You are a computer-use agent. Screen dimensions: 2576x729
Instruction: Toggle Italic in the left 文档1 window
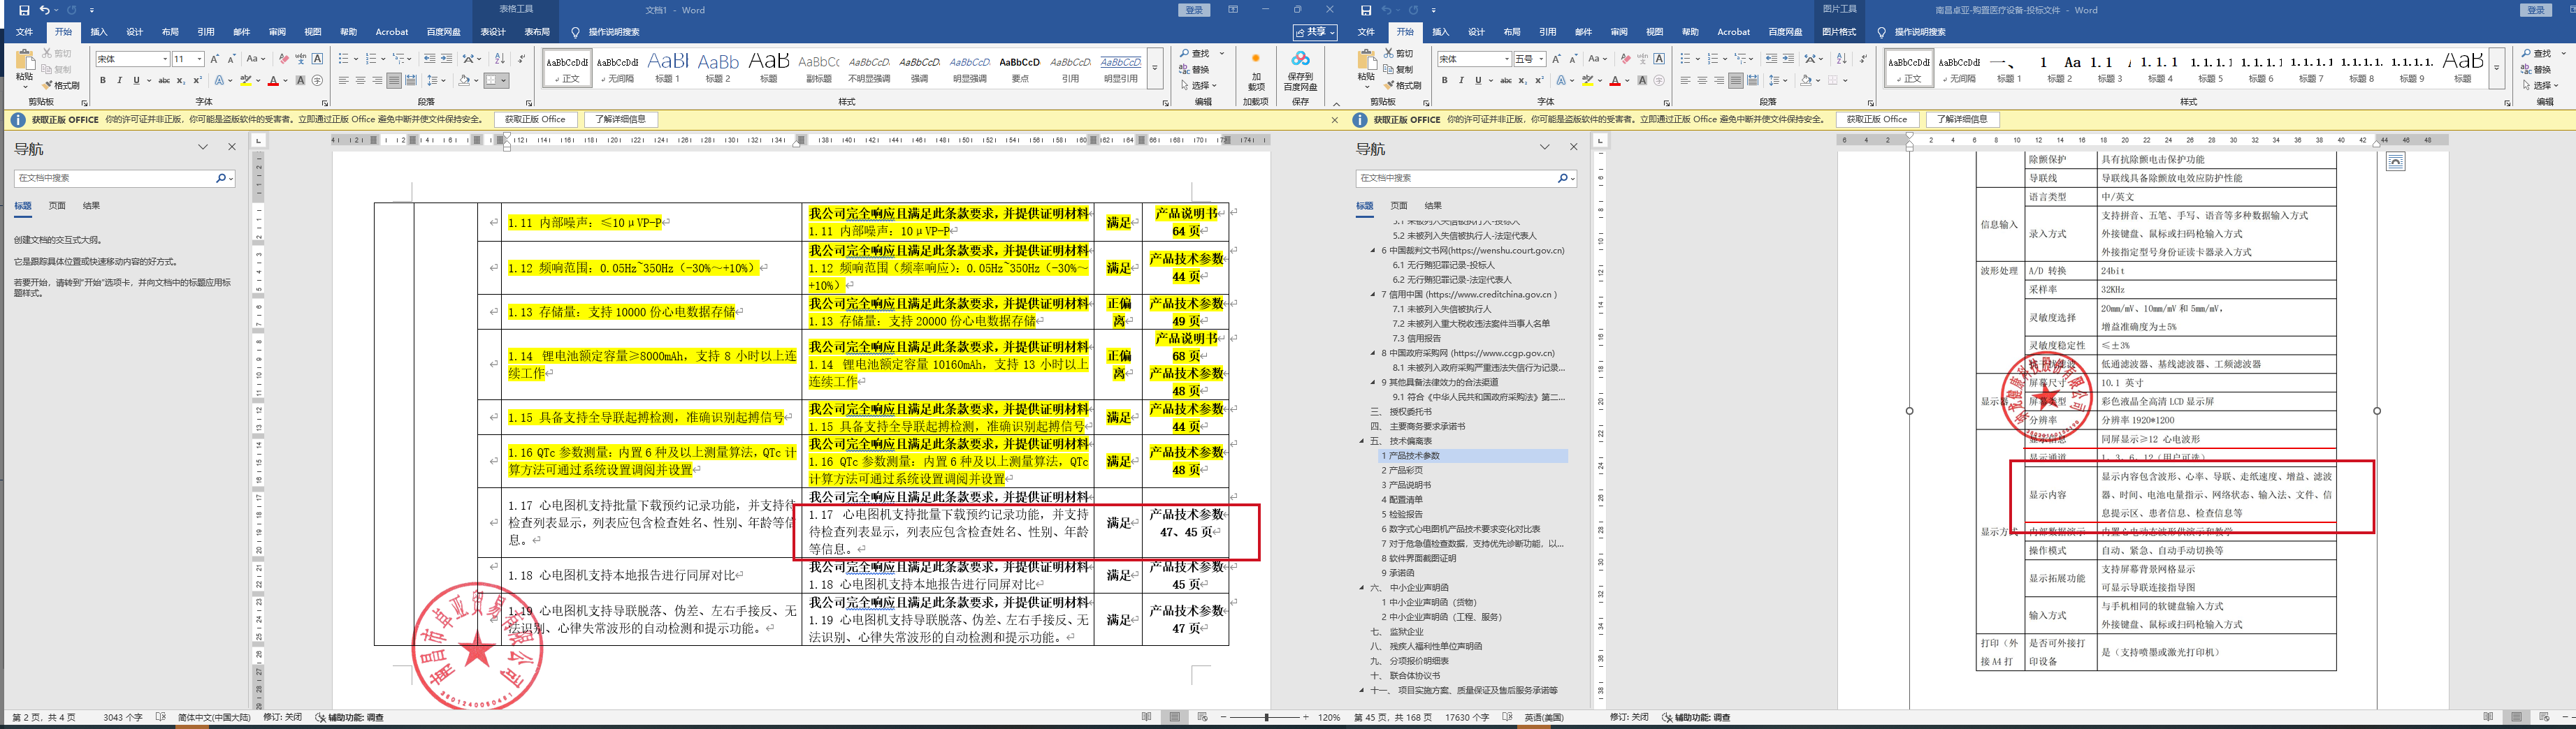(x=120, y=81)
